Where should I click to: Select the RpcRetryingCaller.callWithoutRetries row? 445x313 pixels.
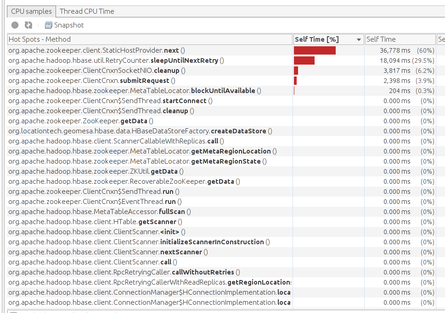tap(124, 272)
